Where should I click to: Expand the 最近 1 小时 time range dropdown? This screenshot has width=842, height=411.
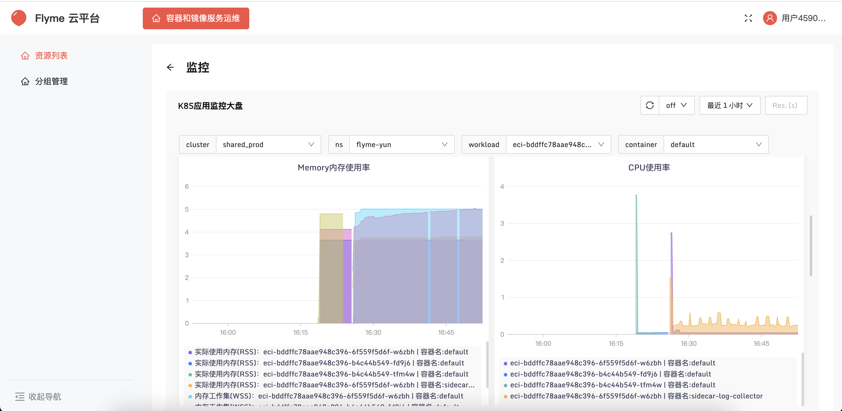pos(730,105)
